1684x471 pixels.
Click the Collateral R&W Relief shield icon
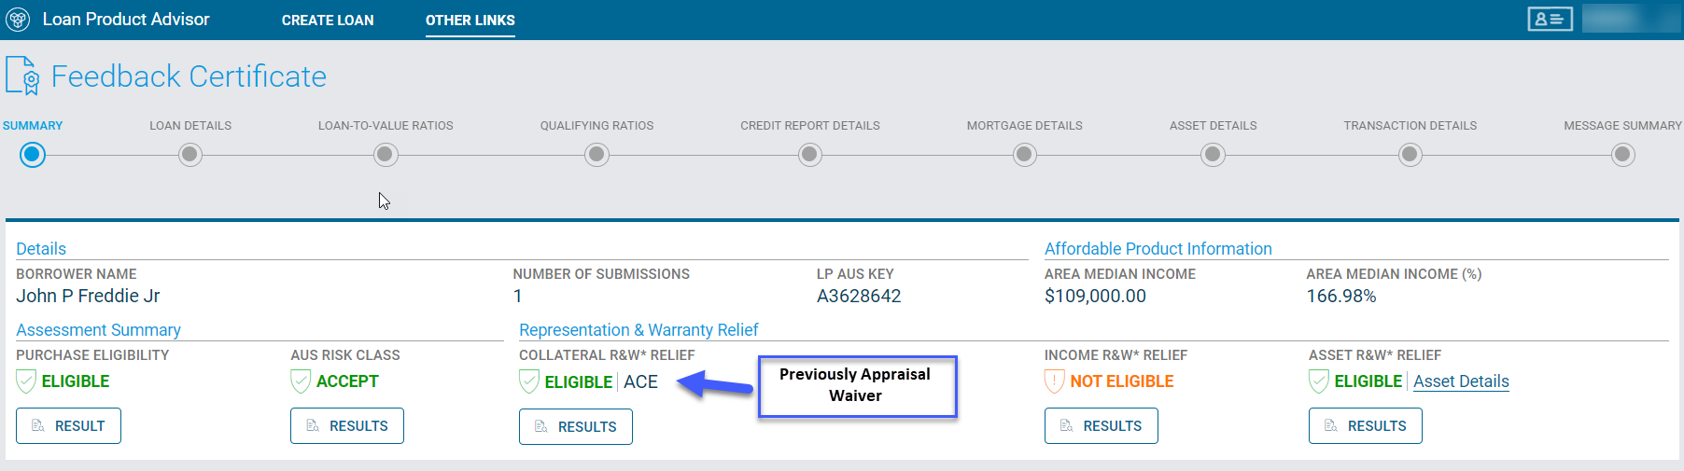[529, 381]
